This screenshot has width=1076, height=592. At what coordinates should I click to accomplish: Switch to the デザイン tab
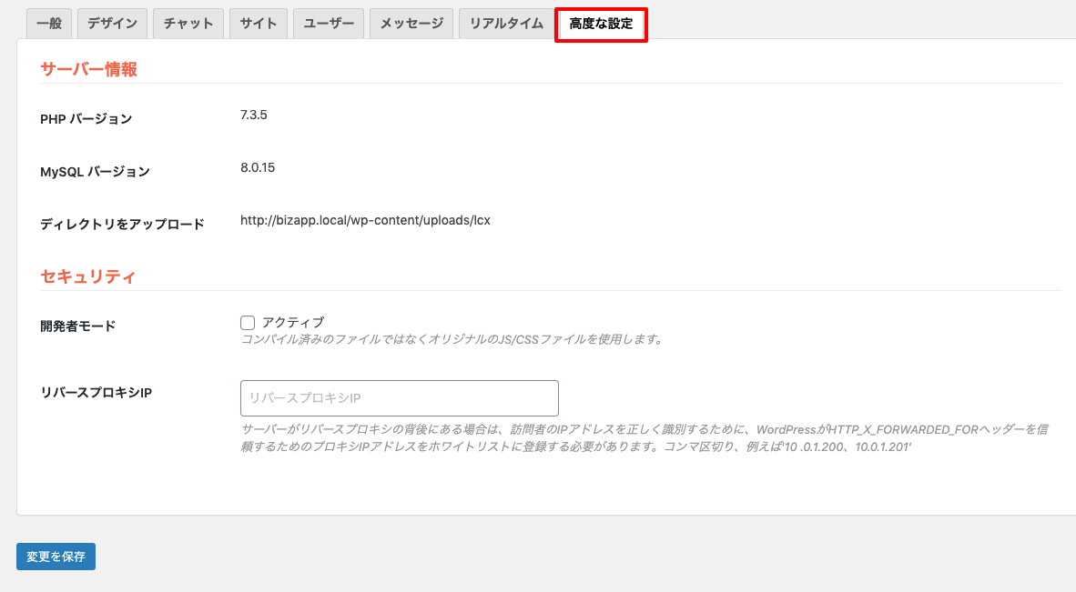click(113, 24)
